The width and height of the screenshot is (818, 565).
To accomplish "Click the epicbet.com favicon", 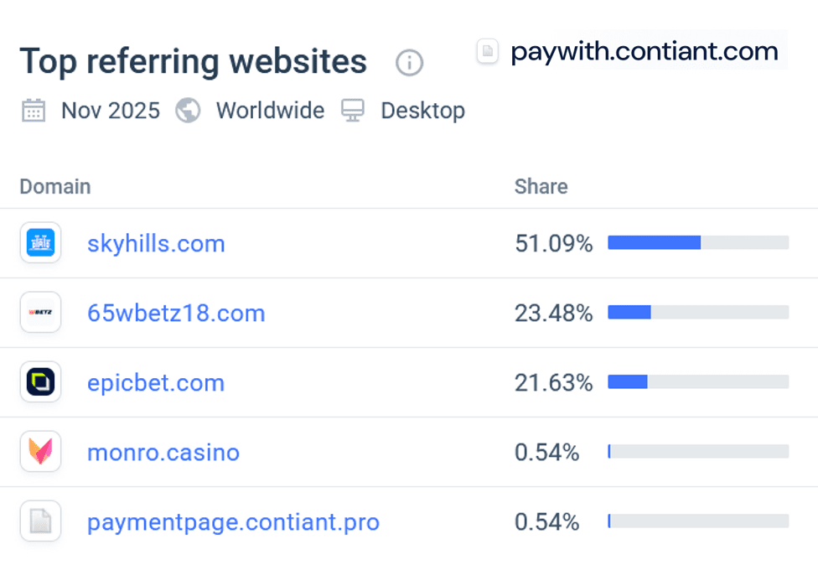I will (x=40, y=382).
